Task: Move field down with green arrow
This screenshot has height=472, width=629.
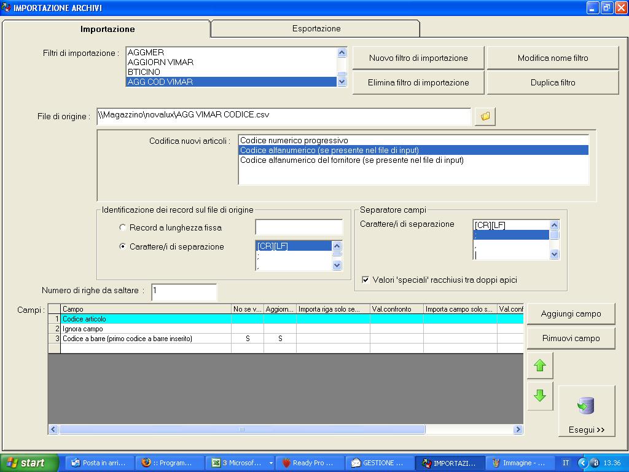Action: coord(540,396)
